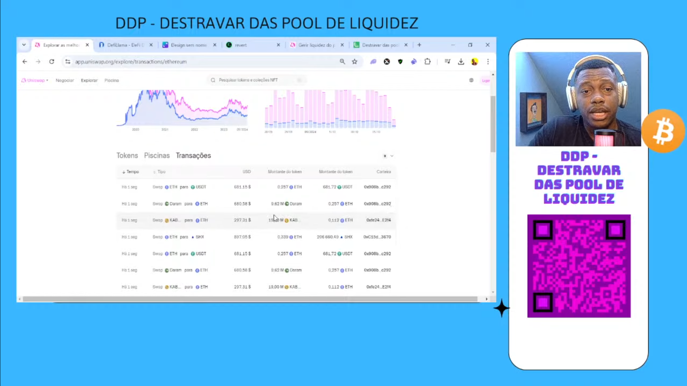Click the 897,05 $ value
Screen dimensions: 687x386
coord(242,237)
